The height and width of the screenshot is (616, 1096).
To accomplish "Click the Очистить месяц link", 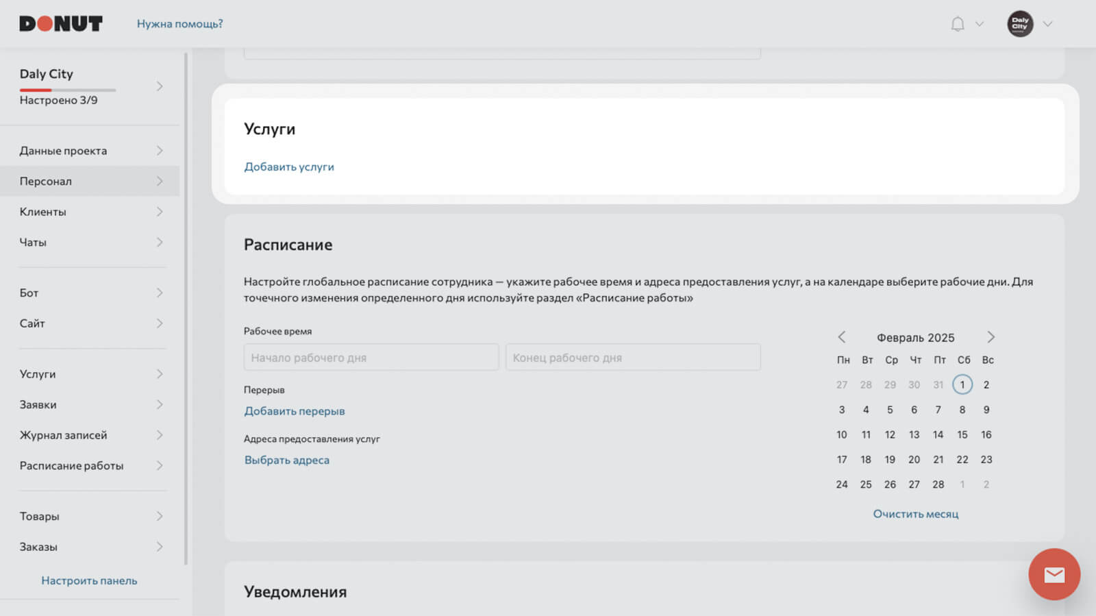I will pyautogui.click(x=916, y=514).
